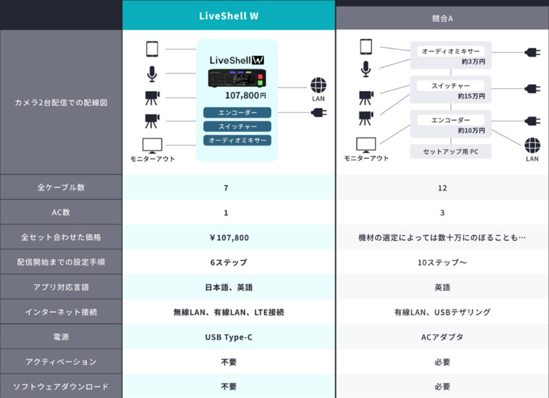Click the cable count value 12
This screenshot has width=549, height=398.
(442, 188)
